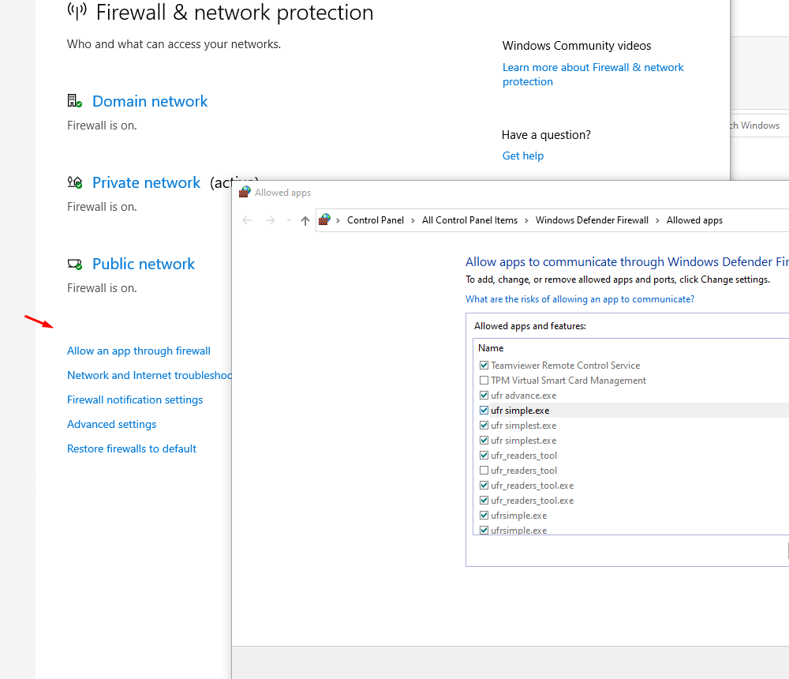Click the Firewall & network protection antenna icon

pyautogui.click(x=77, y=11)
